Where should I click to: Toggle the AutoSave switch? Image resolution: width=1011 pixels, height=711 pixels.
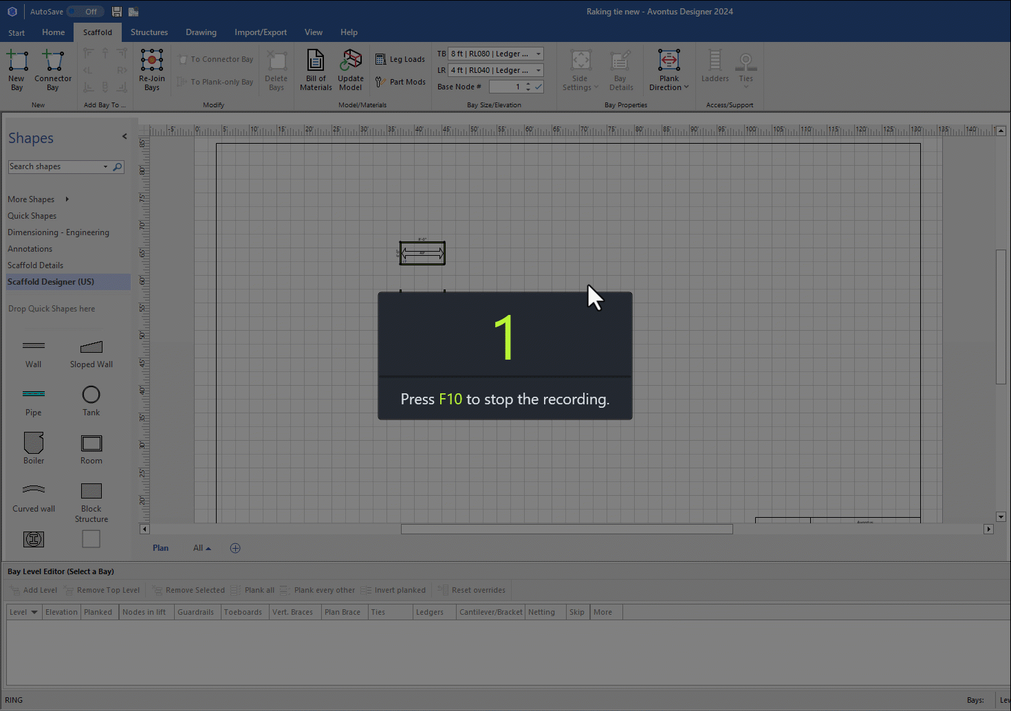point(86,12)
